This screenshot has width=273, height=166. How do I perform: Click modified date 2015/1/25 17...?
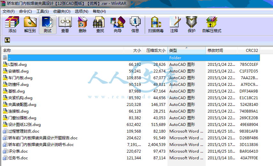[221, 144]
